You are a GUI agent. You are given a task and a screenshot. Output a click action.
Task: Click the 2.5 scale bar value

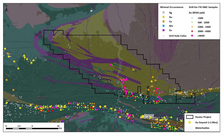pyautogui.click(x=19, y=126)
